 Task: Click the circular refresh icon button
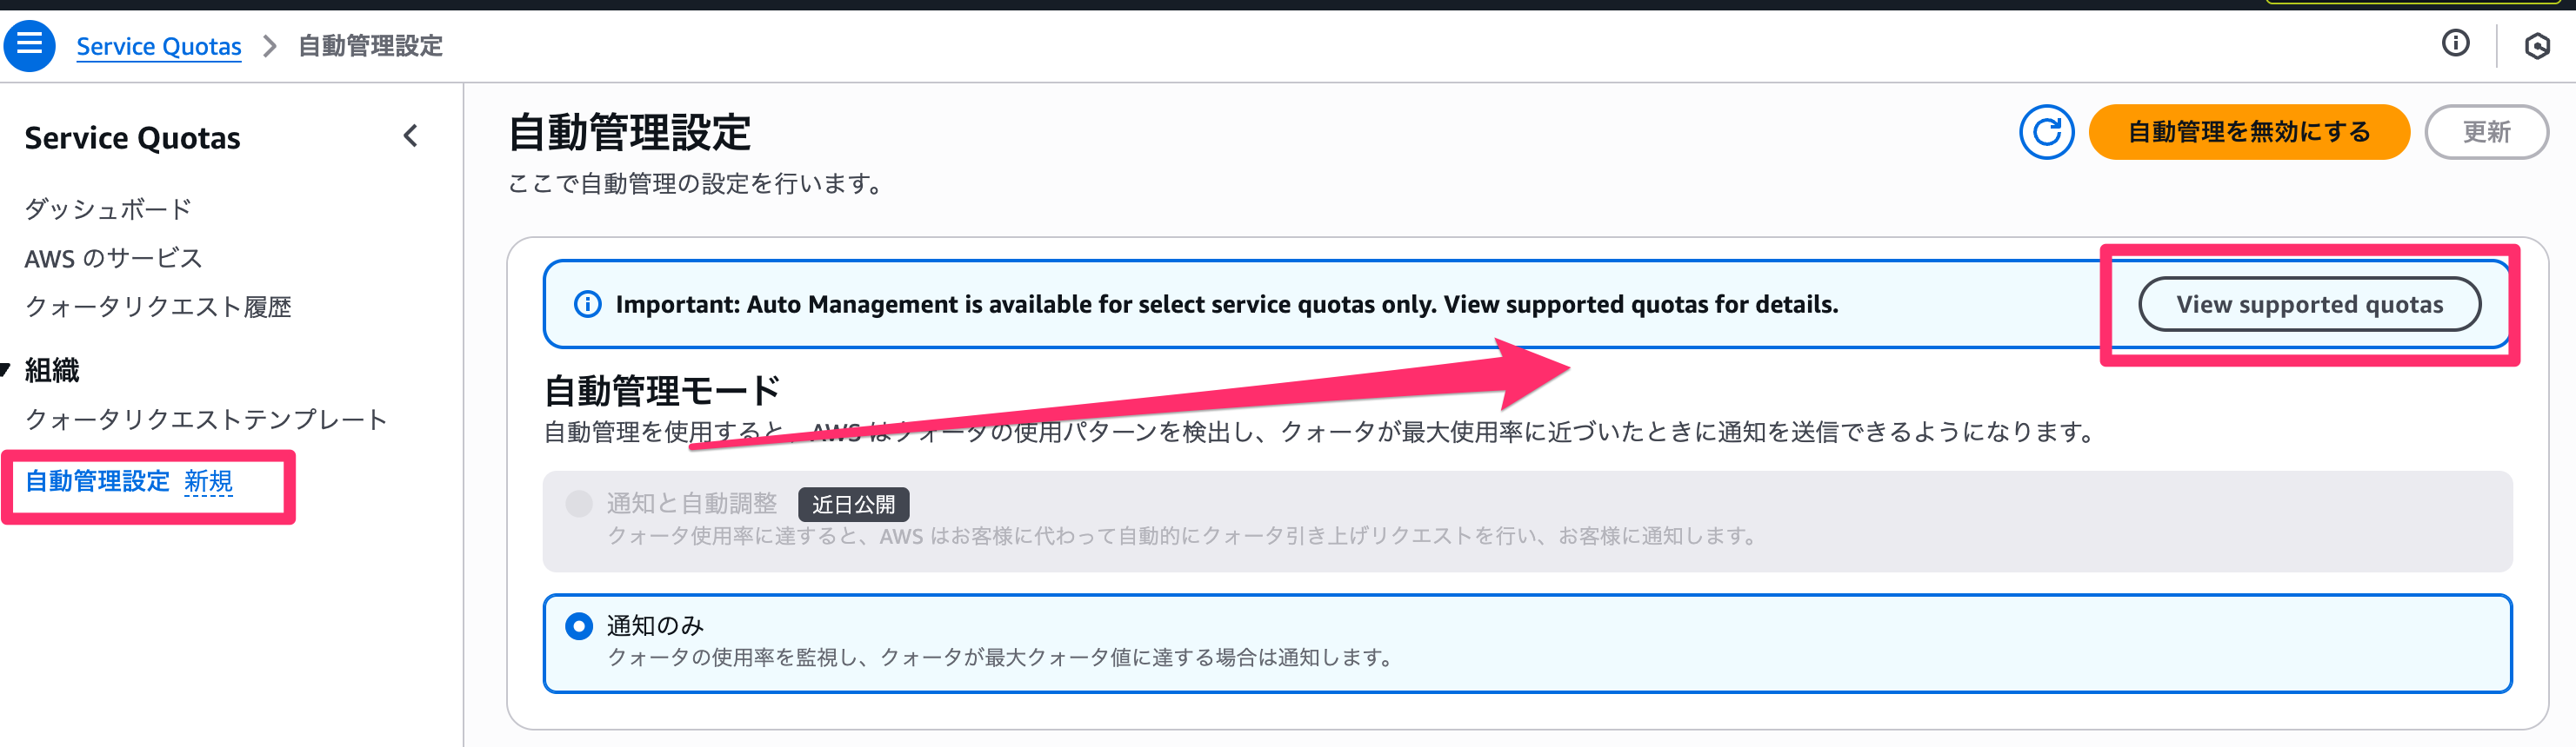pos(2046,132)
